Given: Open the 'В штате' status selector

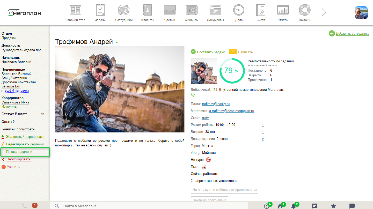Looking at the screenshot, I should click(x=21, y=114).
